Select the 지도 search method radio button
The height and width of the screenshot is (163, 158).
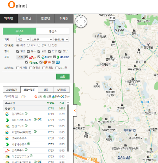click(x=28, y=45)
